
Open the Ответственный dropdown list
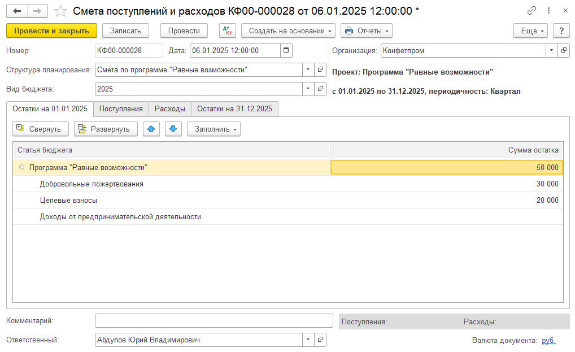pos(308,340)
